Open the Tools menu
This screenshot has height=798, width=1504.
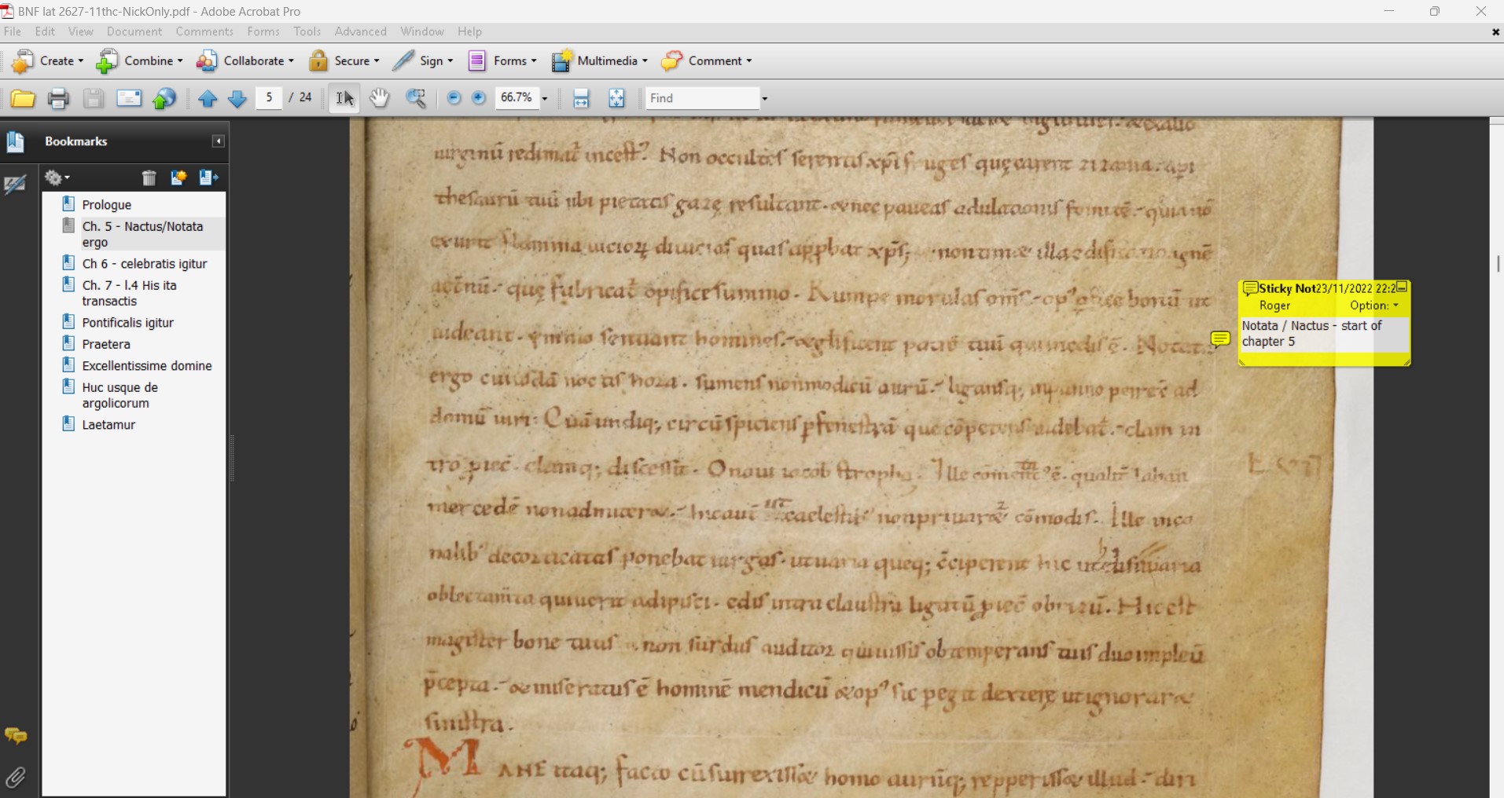coord(307,31)
